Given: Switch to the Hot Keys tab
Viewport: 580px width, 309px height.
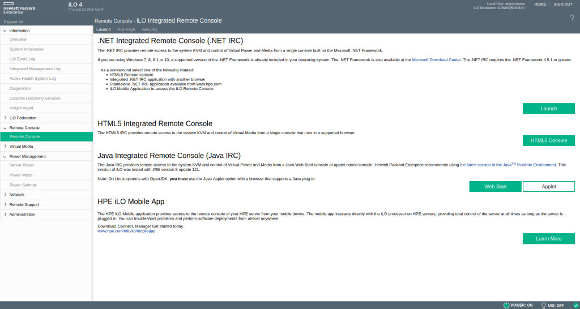Looking at the screenshot, I should (126, 29).
